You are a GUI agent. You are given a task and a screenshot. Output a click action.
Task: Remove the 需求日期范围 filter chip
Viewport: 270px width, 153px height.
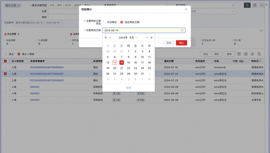click(61, 23)
